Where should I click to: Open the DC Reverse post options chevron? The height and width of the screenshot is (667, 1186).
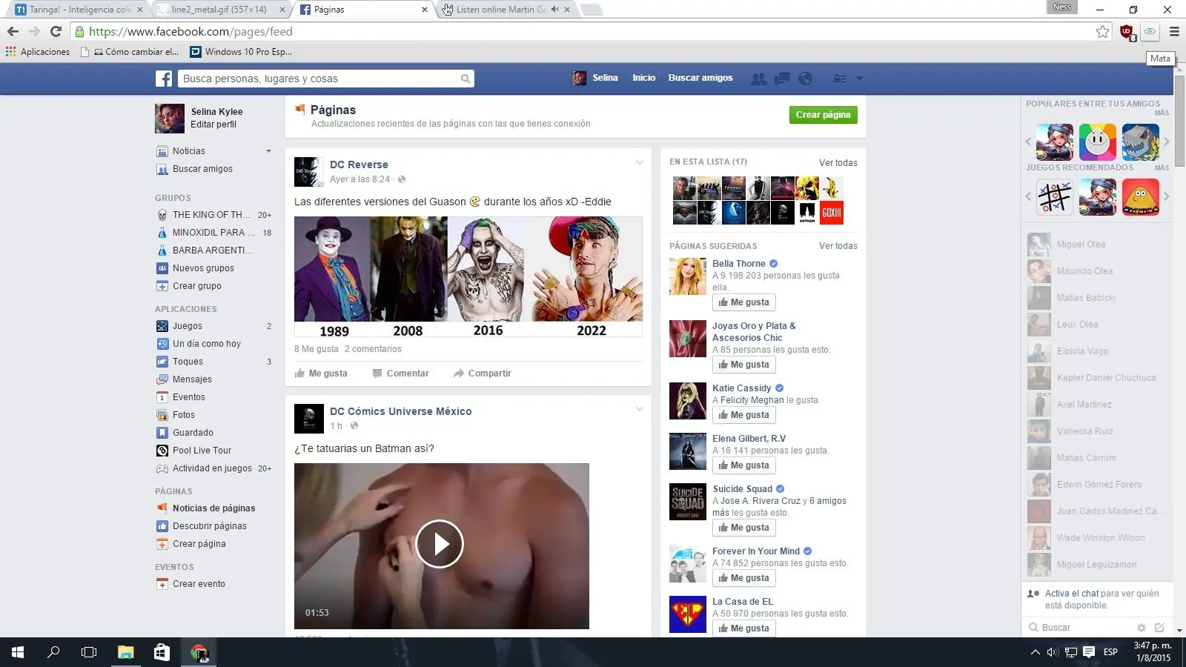pos(639,162)
